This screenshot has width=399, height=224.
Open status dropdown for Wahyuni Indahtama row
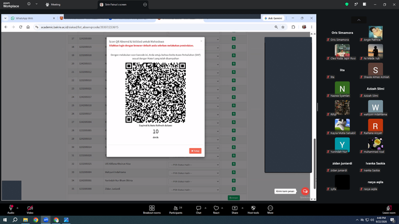194,173
